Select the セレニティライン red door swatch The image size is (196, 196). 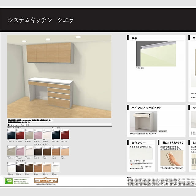pyautogui.click(x=20, y=134)
